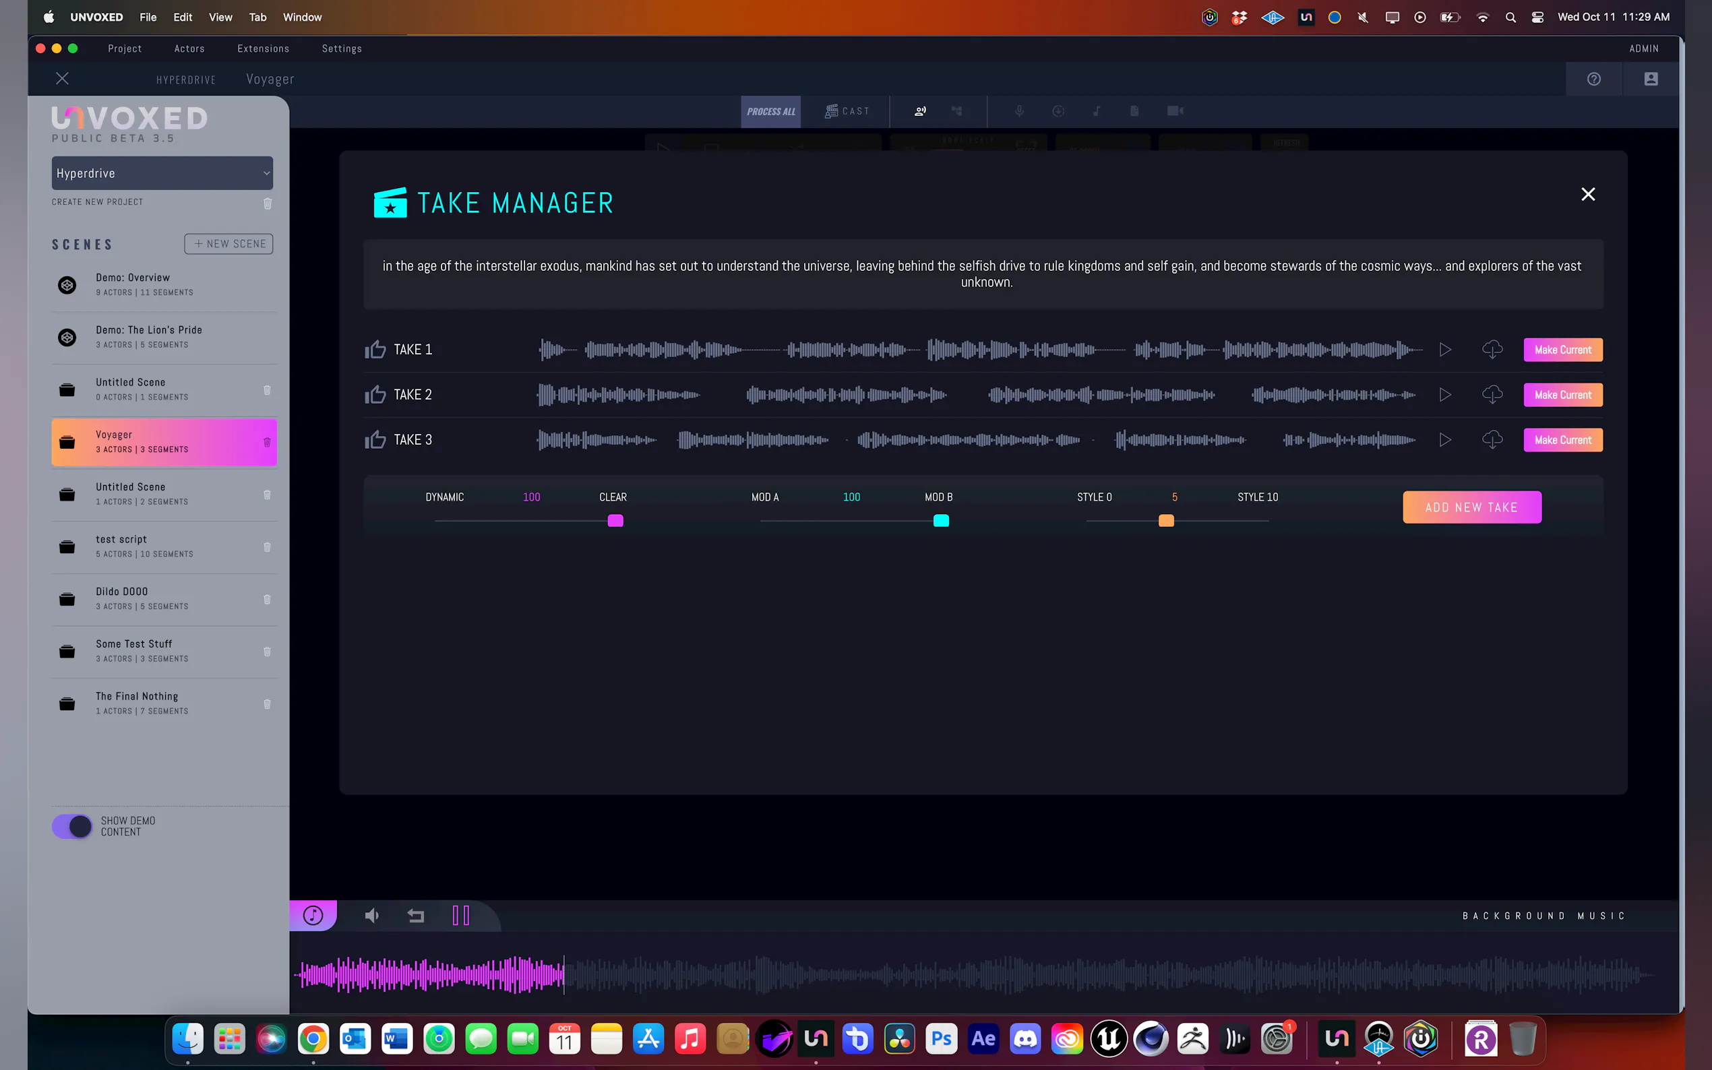Click the thumbs-up icon for TAKE 1

(x=375, y=350)
